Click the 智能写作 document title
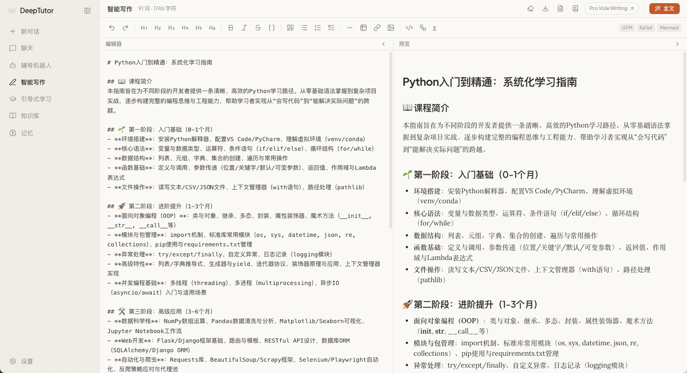 [x=120, y=9]
